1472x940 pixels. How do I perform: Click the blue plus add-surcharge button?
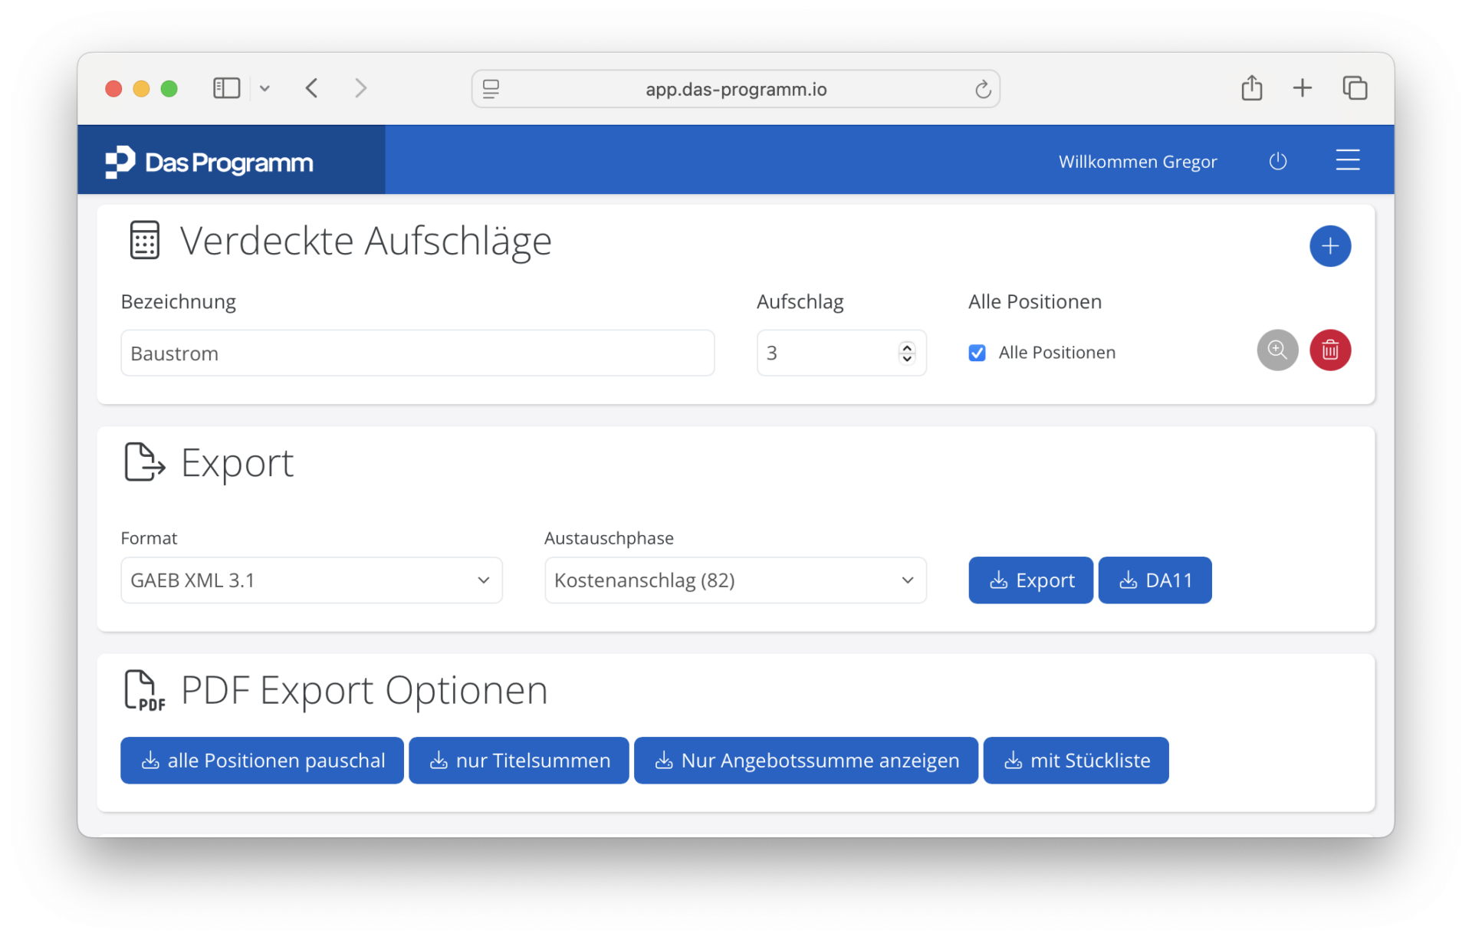tap(1329, 246)
